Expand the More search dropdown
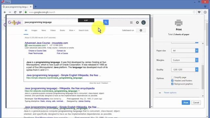Screen dimensions: 210x118 (72, 30)
